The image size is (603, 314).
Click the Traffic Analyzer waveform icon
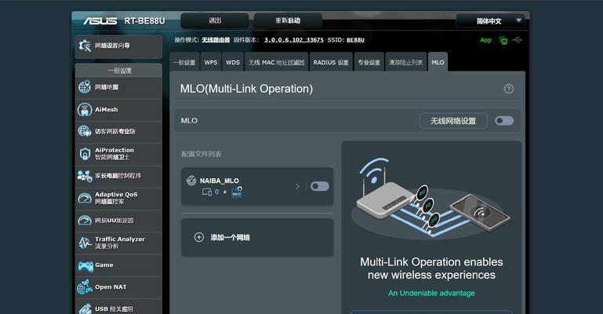point(85,243)
